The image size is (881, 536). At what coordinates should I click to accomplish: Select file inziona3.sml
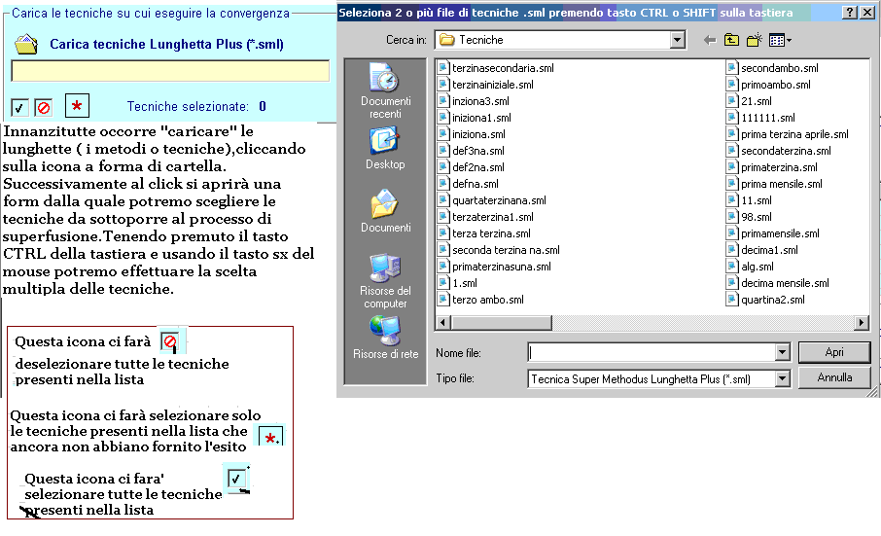tap(474, 101)
